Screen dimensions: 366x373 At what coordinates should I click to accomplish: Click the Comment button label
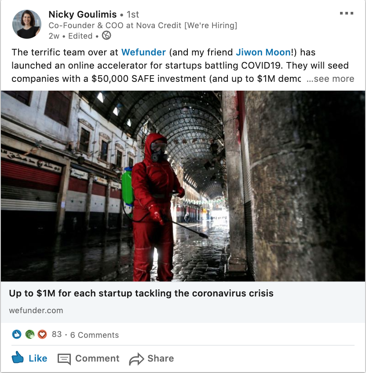tap(97, 358)
